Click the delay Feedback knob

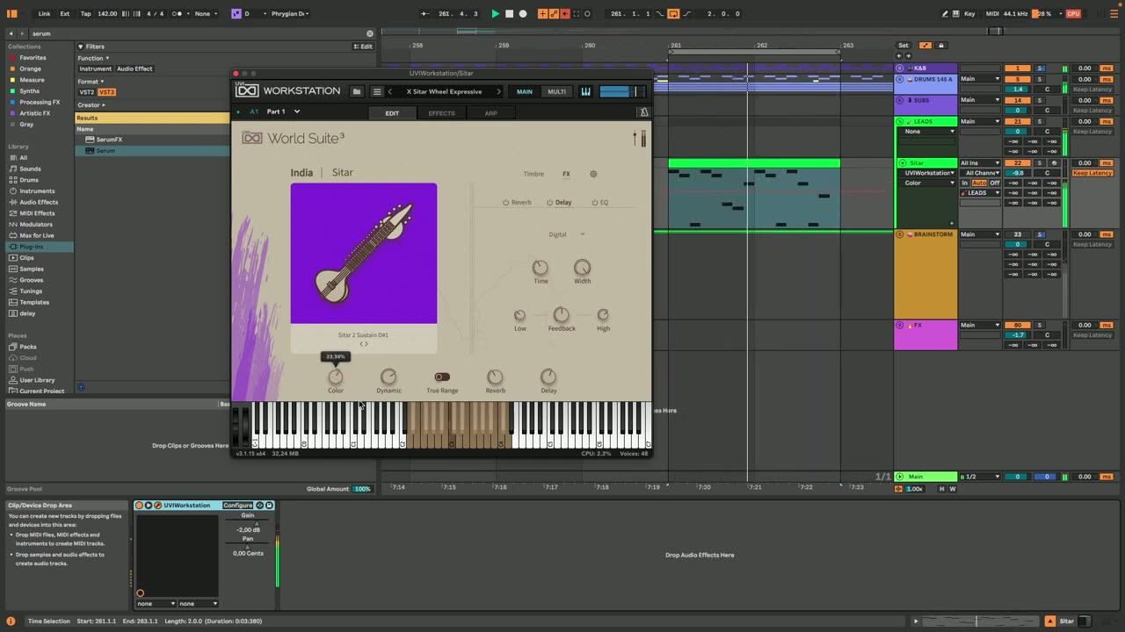click(x=561, y=314)
